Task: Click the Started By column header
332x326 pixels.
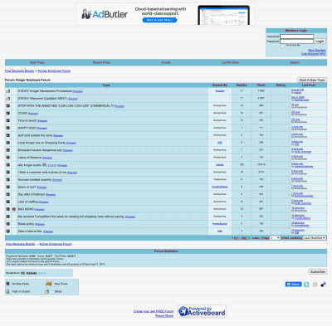Action: tap(220, 85)
